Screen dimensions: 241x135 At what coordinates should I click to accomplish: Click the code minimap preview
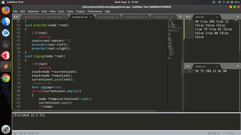click(174, 40)
